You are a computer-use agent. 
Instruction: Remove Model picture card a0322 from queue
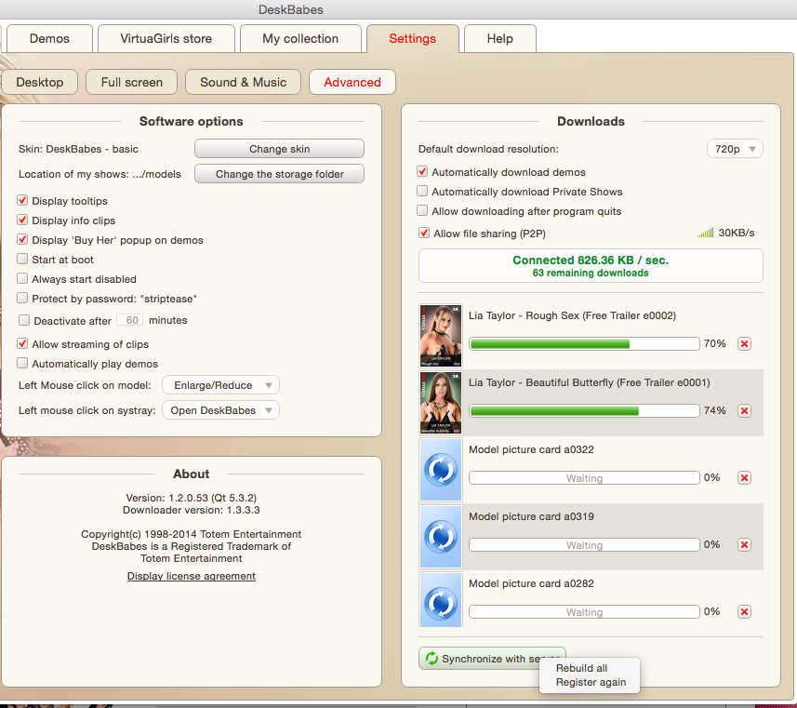pos(744,478)
